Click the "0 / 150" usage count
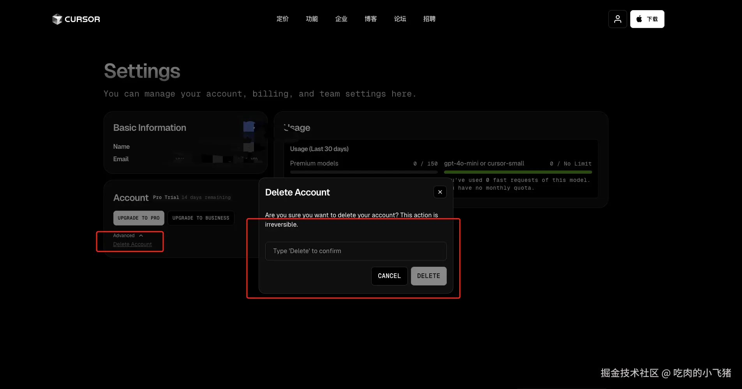This screenshot has height=389, width=742. pyautogui.click(x=426, y=164)
